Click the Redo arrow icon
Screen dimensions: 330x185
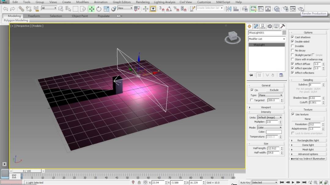point(13,9)
